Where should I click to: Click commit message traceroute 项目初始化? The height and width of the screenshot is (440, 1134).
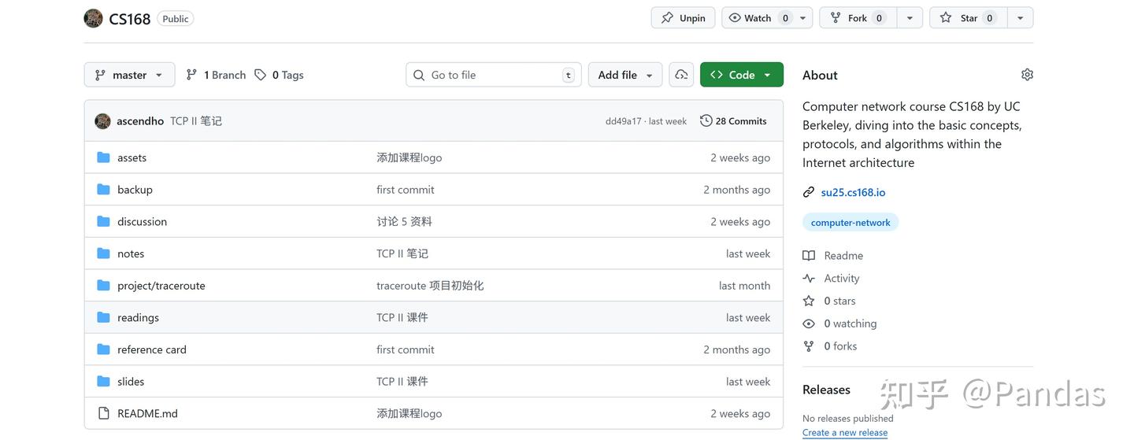point(430,286)
